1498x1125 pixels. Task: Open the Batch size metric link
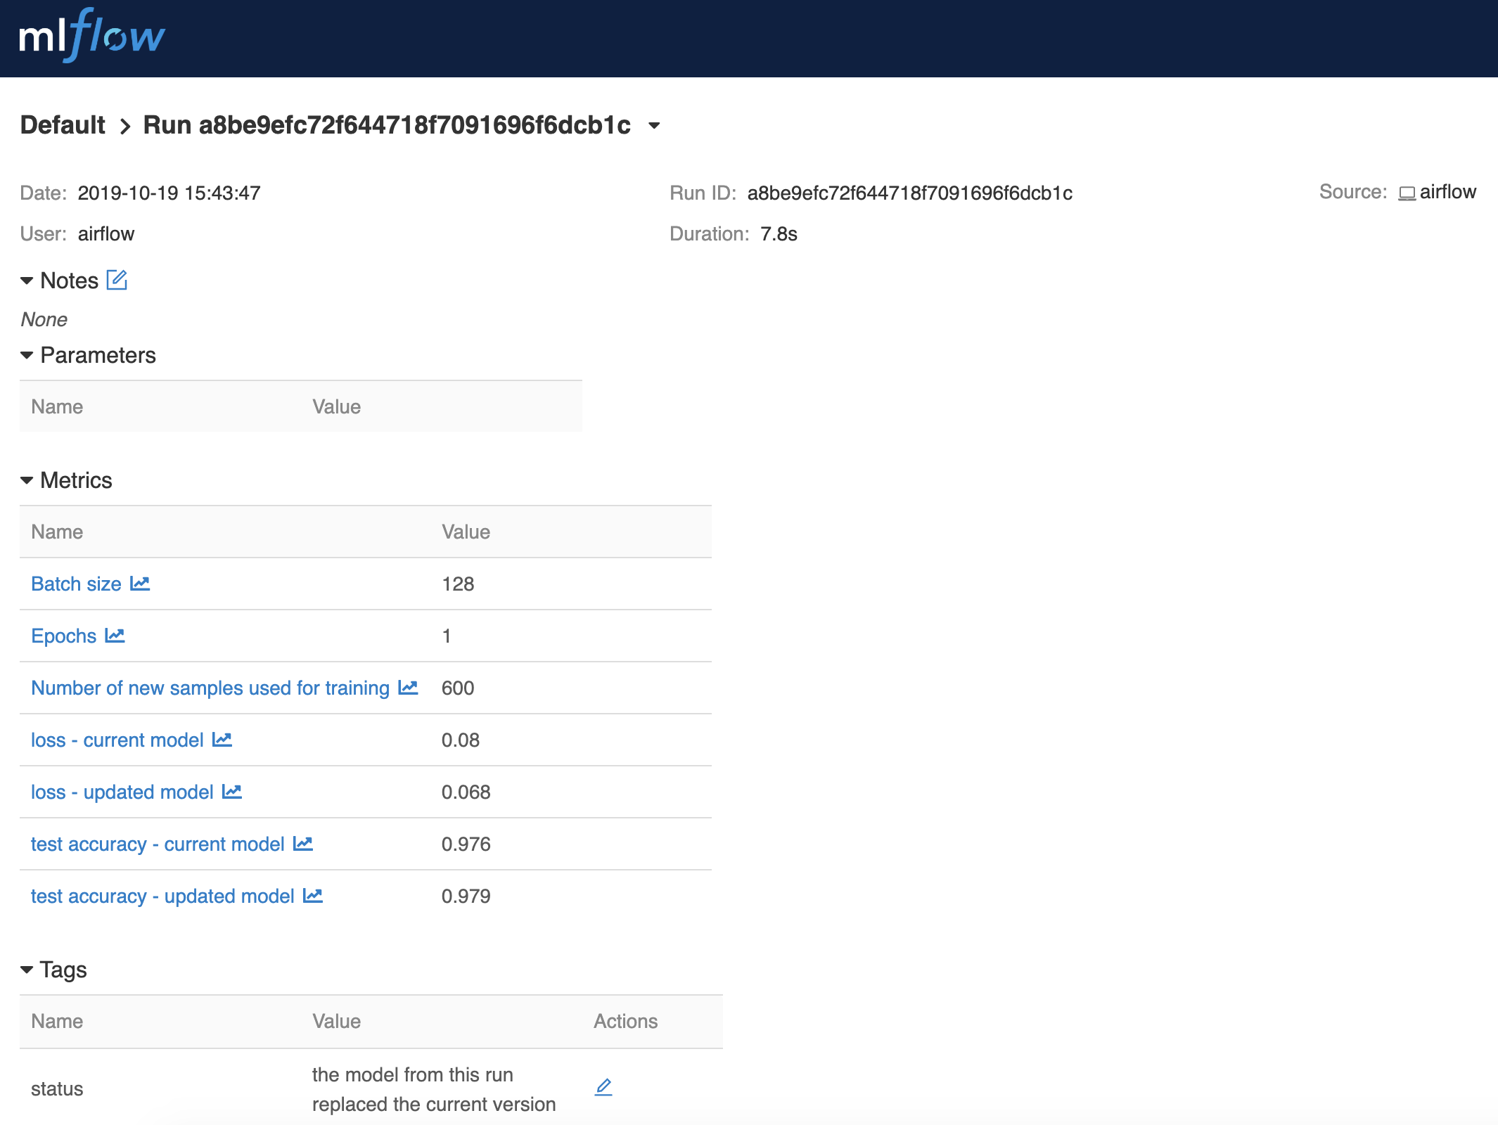[x=76, y=584]
